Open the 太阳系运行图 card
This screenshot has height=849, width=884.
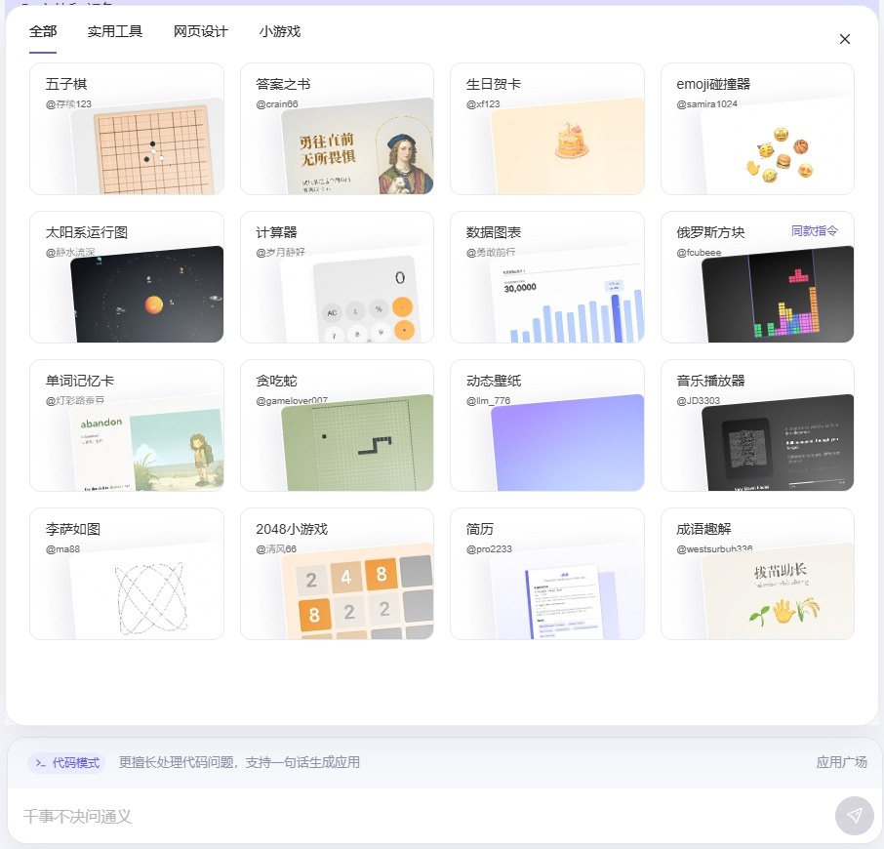[127, 277]
